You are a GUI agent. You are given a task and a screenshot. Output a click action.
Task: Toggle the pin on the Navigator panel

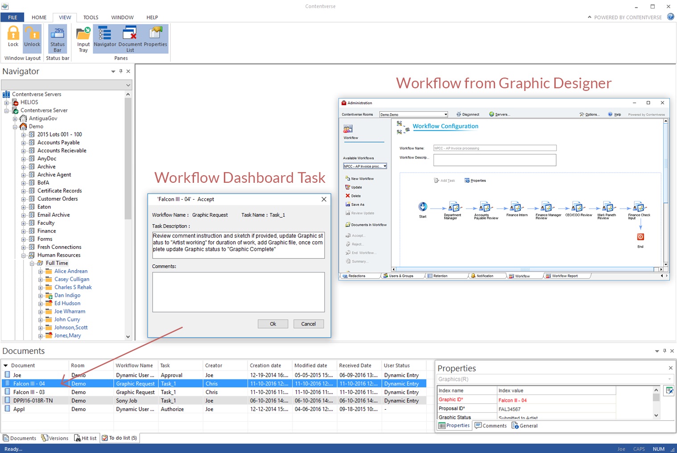point(121,71)
